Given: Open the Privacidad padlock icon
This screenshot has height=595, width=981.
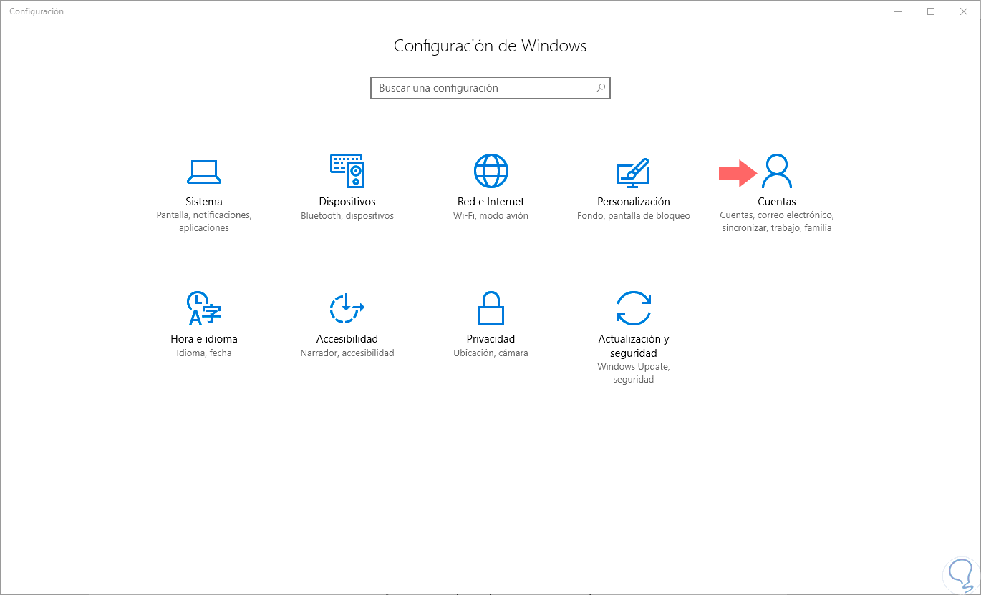Looking at the screenshot, I should (490, 308).
